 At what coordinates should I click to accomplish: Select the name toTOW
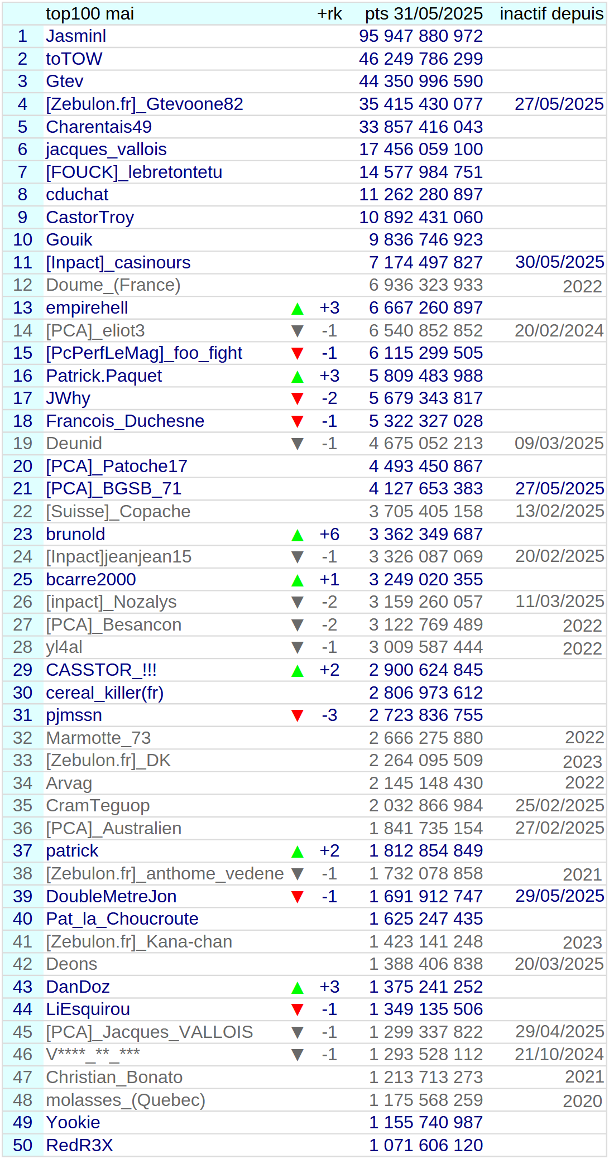pos(74,59)
